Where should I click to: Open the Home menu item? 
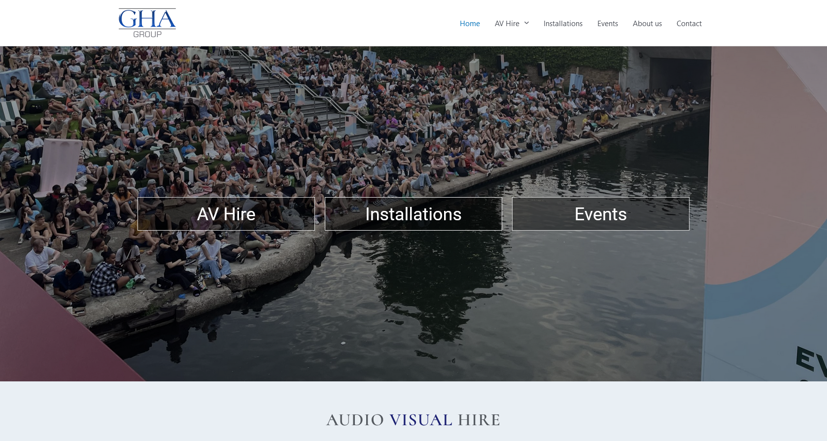tap(470, 24)
